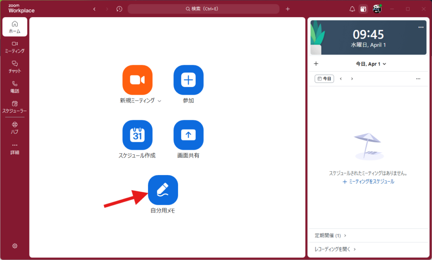Click the 画面共有 screen share icon
The width and height of the screenshot is (432, 260).
pos(188,135)
